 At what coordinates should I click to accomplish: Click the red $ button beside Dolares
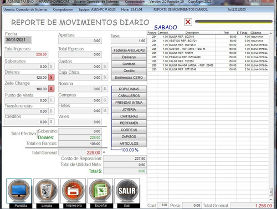point(51,77)
